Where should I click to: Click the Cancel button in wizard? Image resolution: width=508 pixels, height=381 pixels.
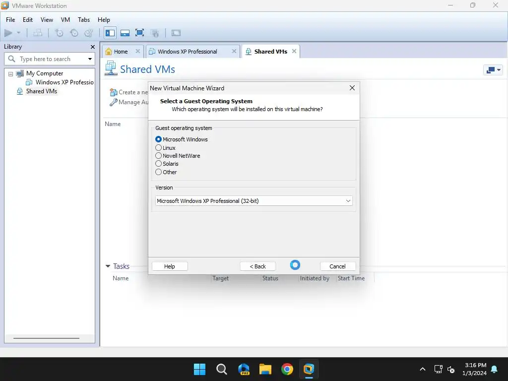pyautogui.click(x=337, y=266)
